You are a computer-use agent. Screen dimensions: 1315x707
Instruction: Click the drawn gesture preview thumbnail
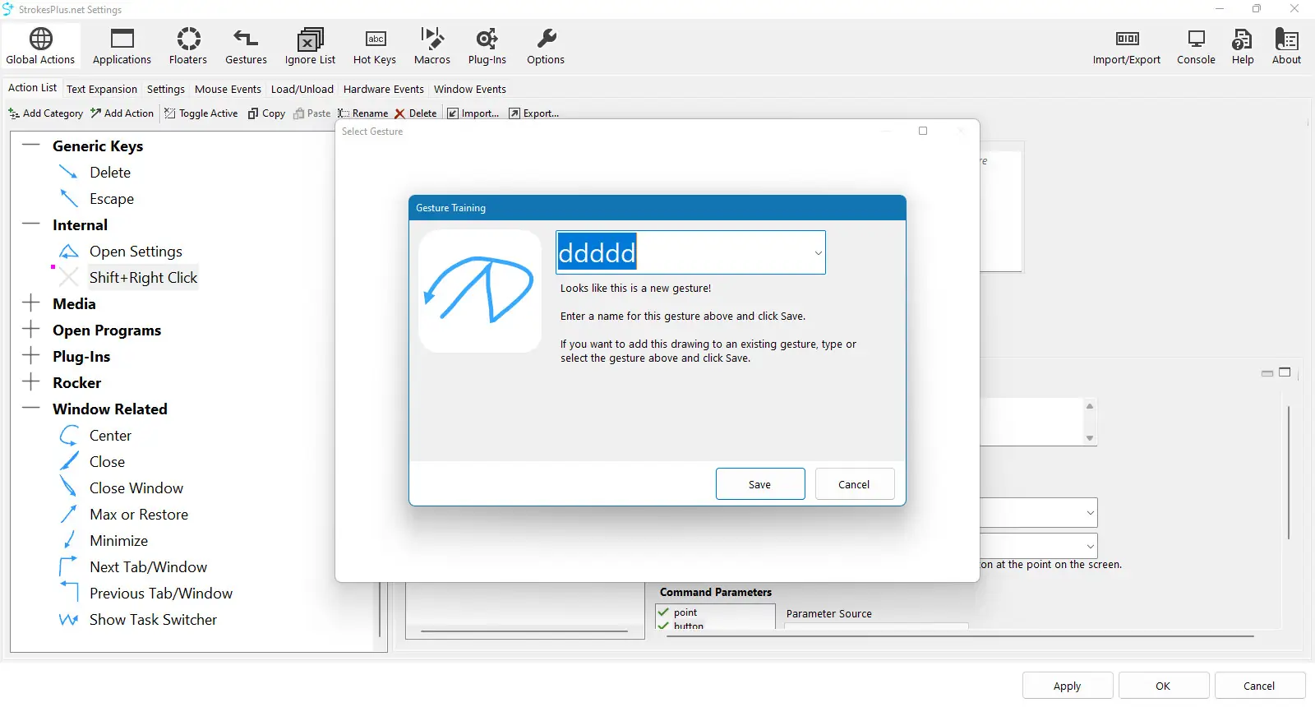(480, 291)
